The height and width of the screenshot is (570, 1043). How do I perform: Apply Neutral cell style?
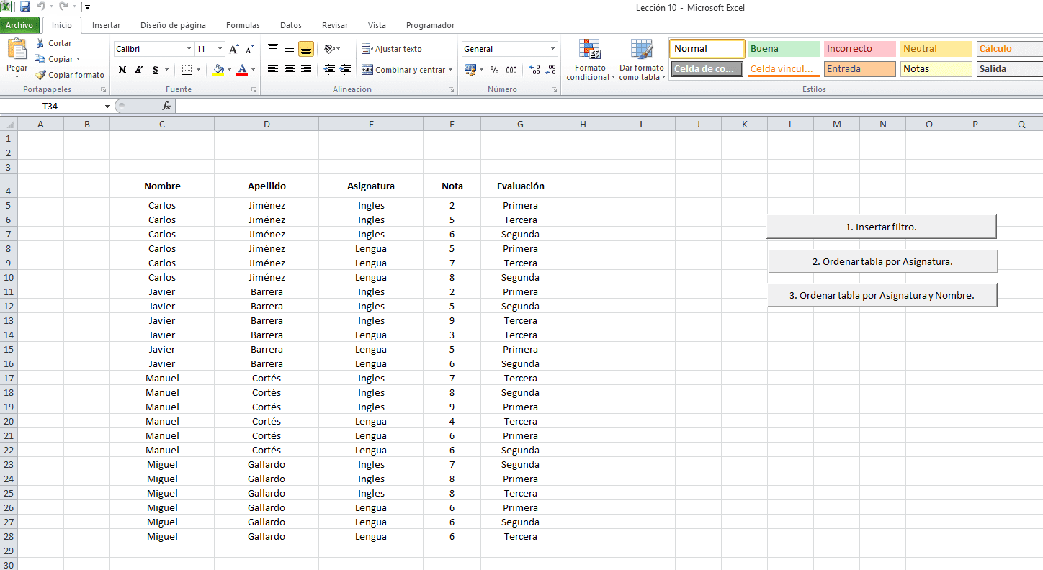[936, 49]
